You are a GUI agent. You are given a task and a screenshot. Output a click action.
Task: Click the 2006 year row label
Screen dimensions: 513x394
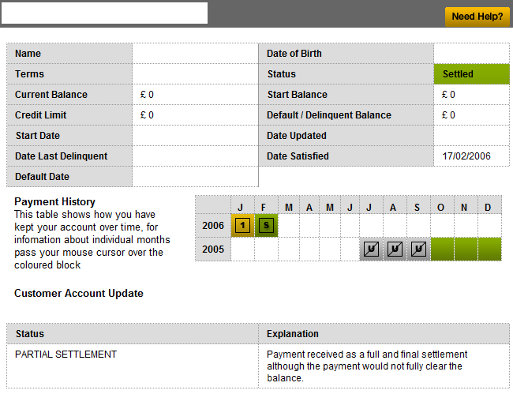click(x=213, y=226)
